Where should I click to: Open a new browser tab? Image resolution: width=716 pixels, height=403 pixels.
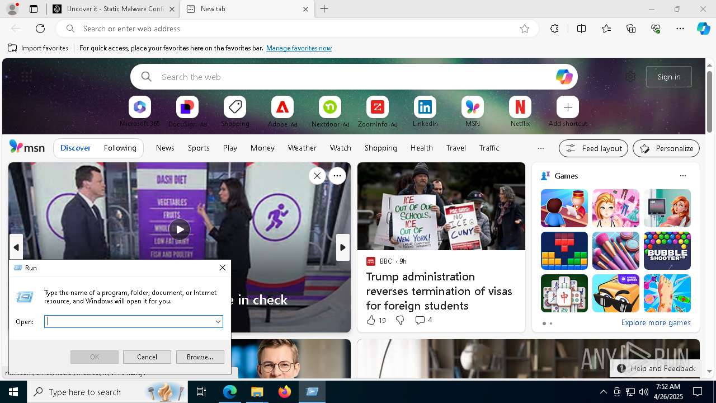click(324, 9)
